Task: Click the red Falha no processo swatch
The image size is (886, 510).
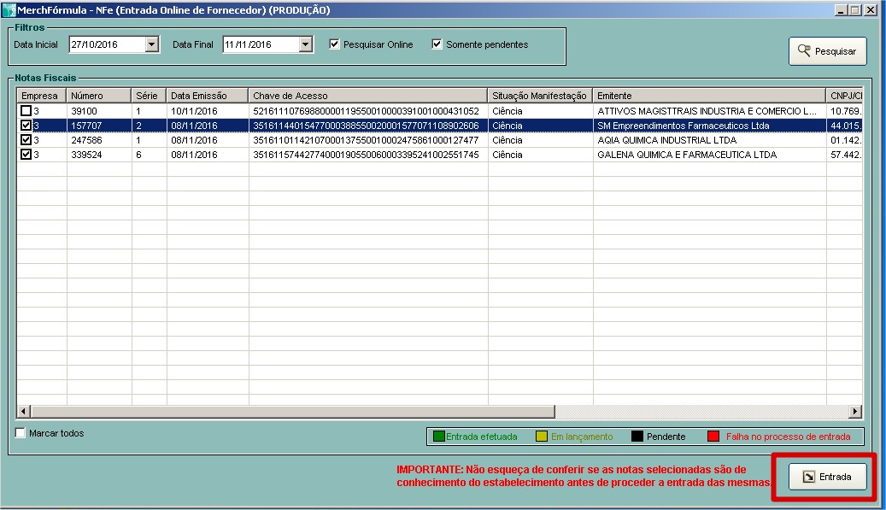Action: point(713,437)
